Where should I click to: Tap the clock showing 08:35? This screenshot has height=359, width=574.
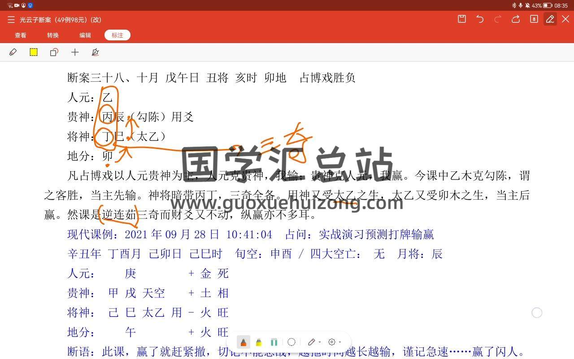coord(561,5)
